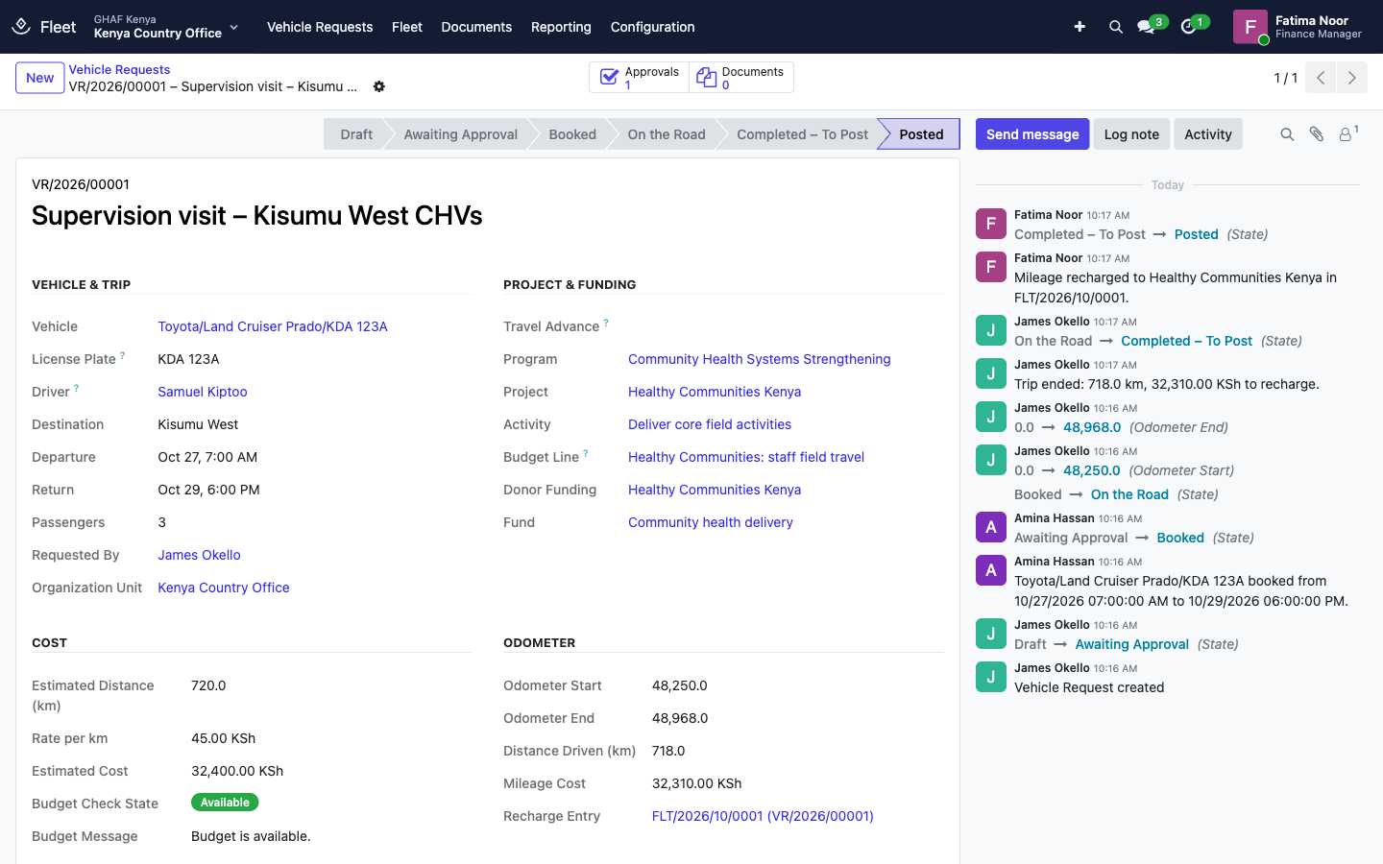Open the Fleet menu
Screen dimensions: 1383x864
(x=407, y=27)
